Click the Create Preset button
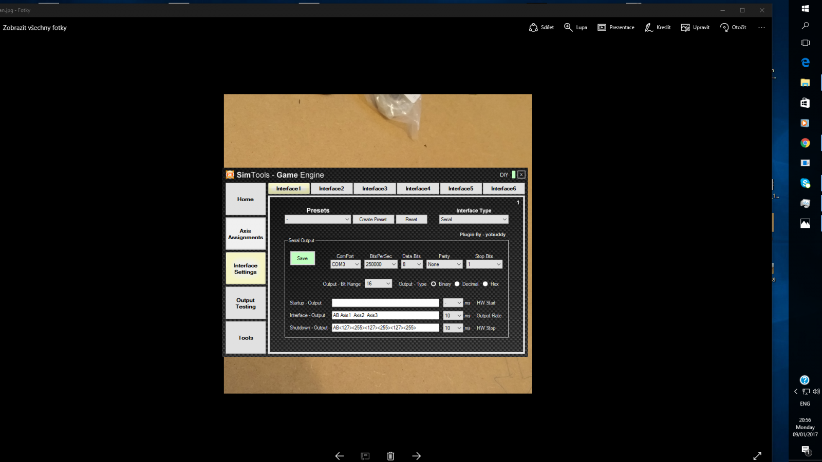Image resolution: width=822 pixels, height=462 pixels. click(373, 219)
